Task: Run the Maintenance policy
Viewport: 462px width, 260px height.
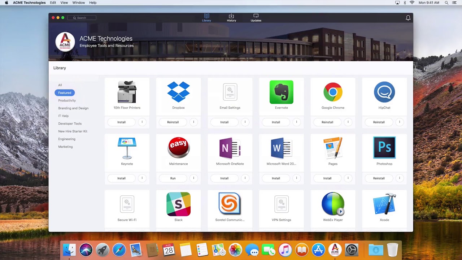Action: point(173,178)
